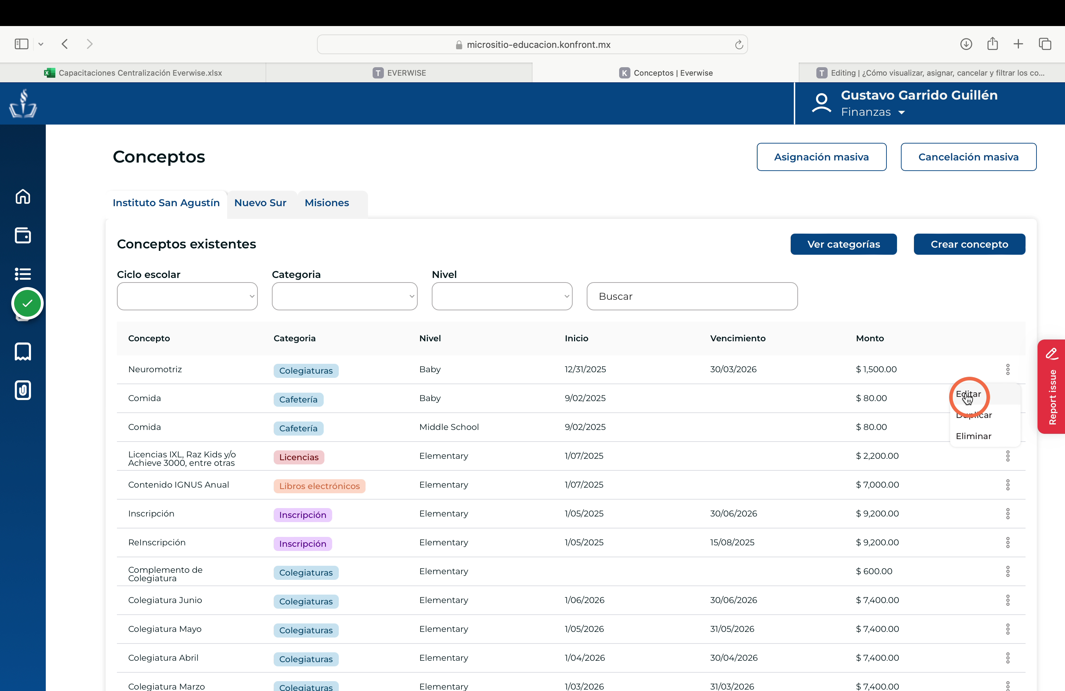Open Capacitaciones Centralización Everwise.xlsx browser tab

coord(133,72)
